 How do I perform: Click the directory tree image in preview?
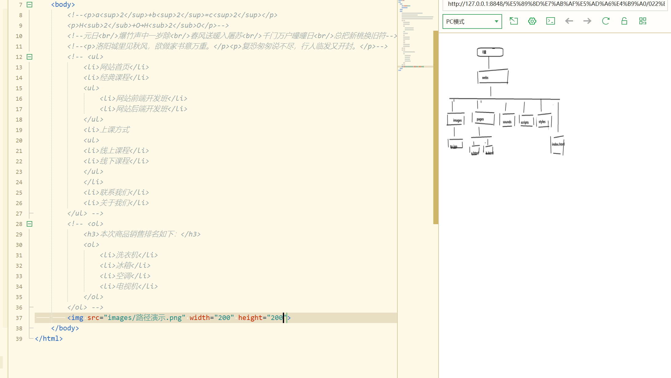click(506, 101)
